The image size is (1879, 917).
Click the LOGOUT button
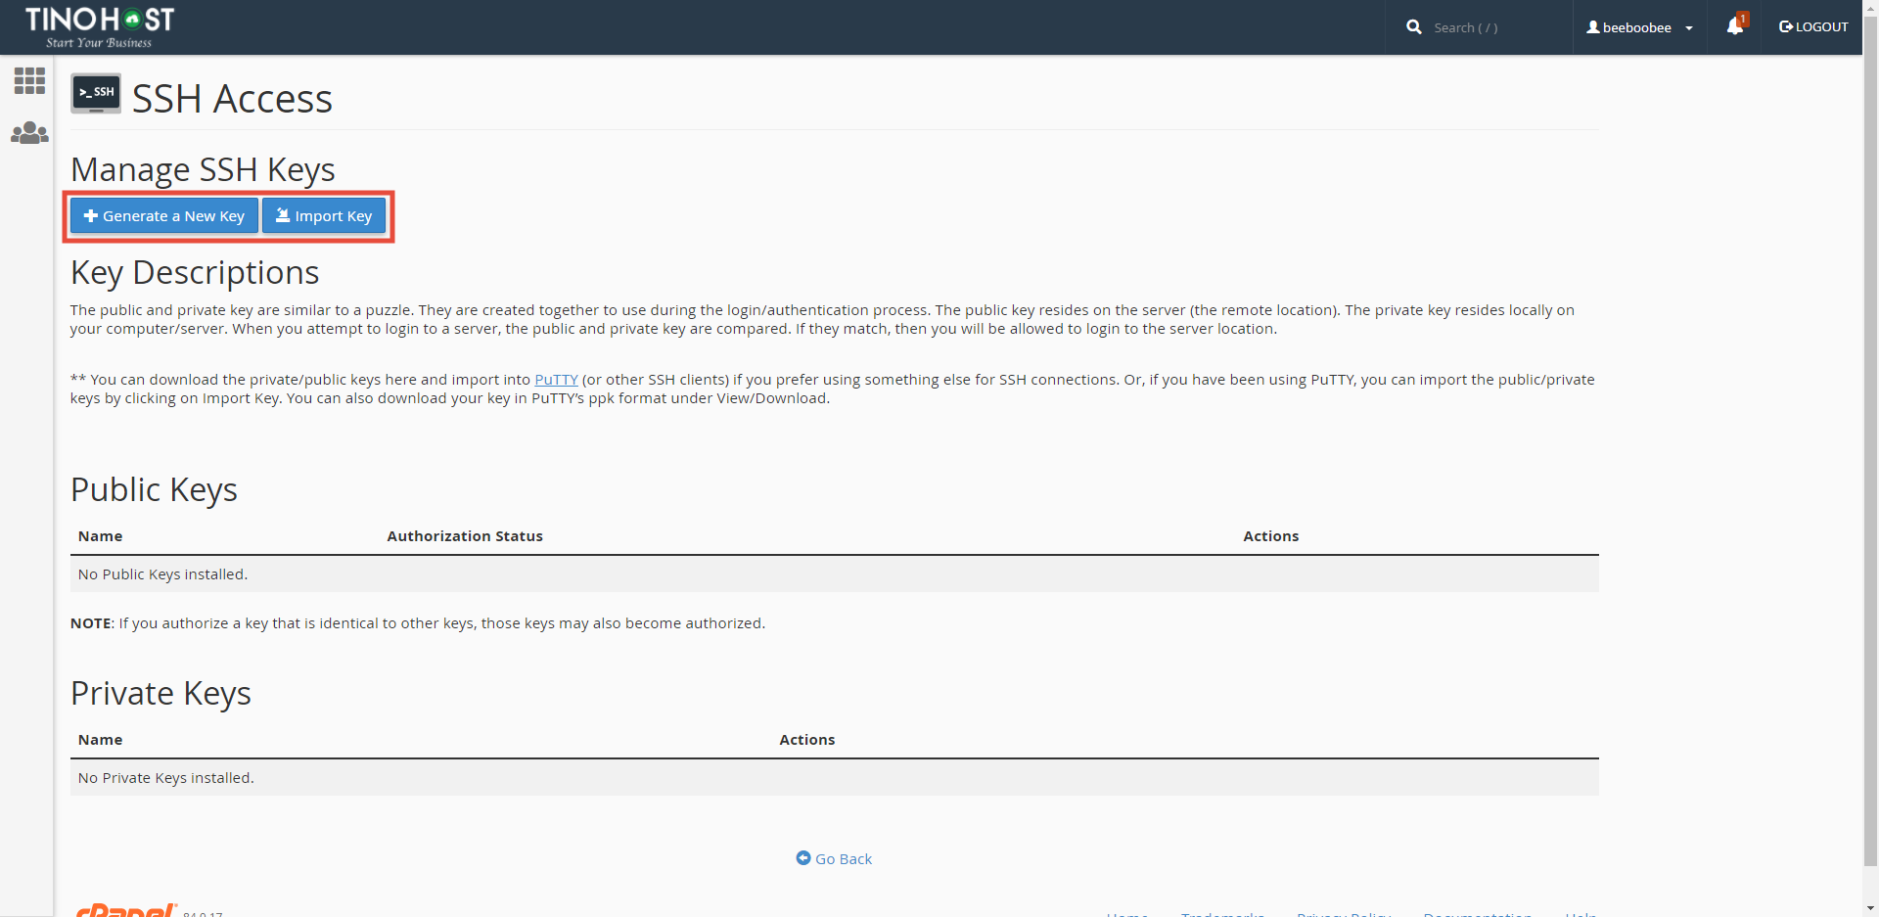pyautogui.click(x=1813, y=27)
